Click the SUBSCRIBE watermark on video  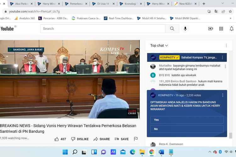coord(132,112)
